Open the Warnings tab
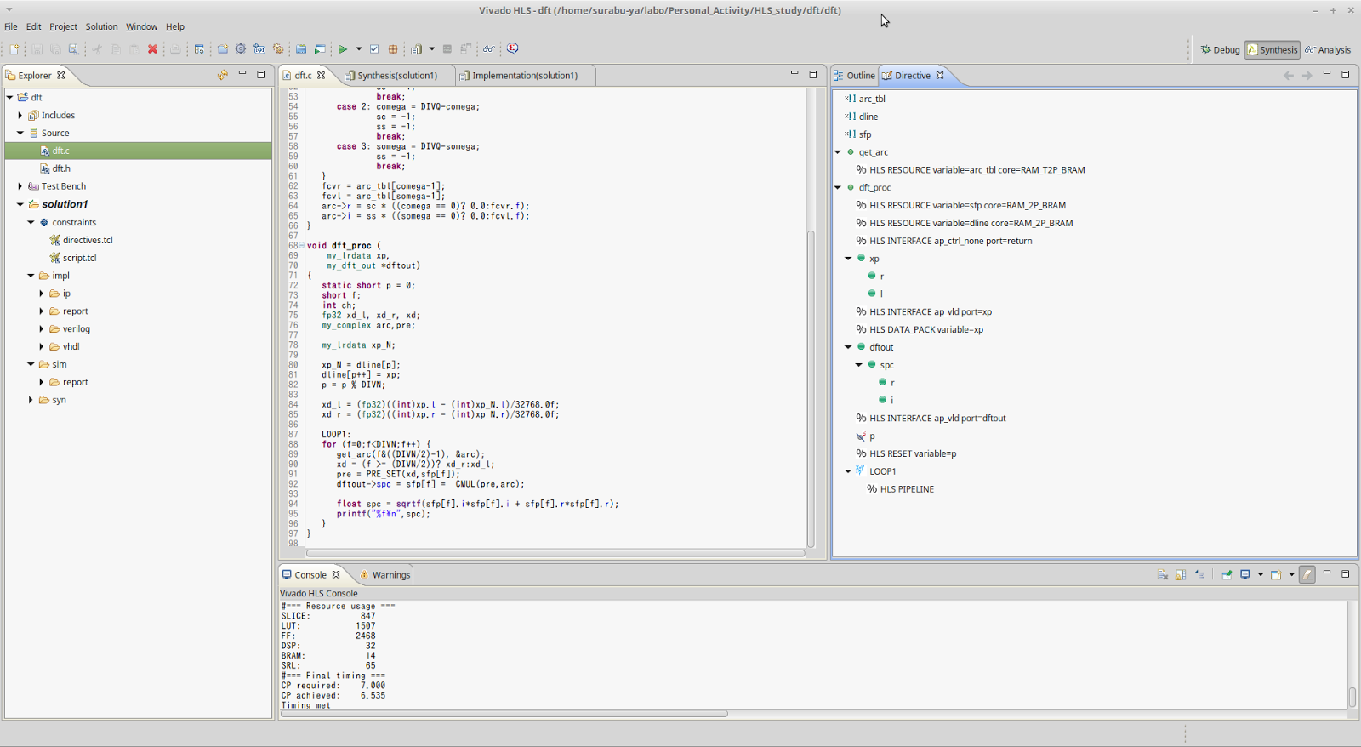This screenshot has height=747, width=1361. click(x=390, y=575)
